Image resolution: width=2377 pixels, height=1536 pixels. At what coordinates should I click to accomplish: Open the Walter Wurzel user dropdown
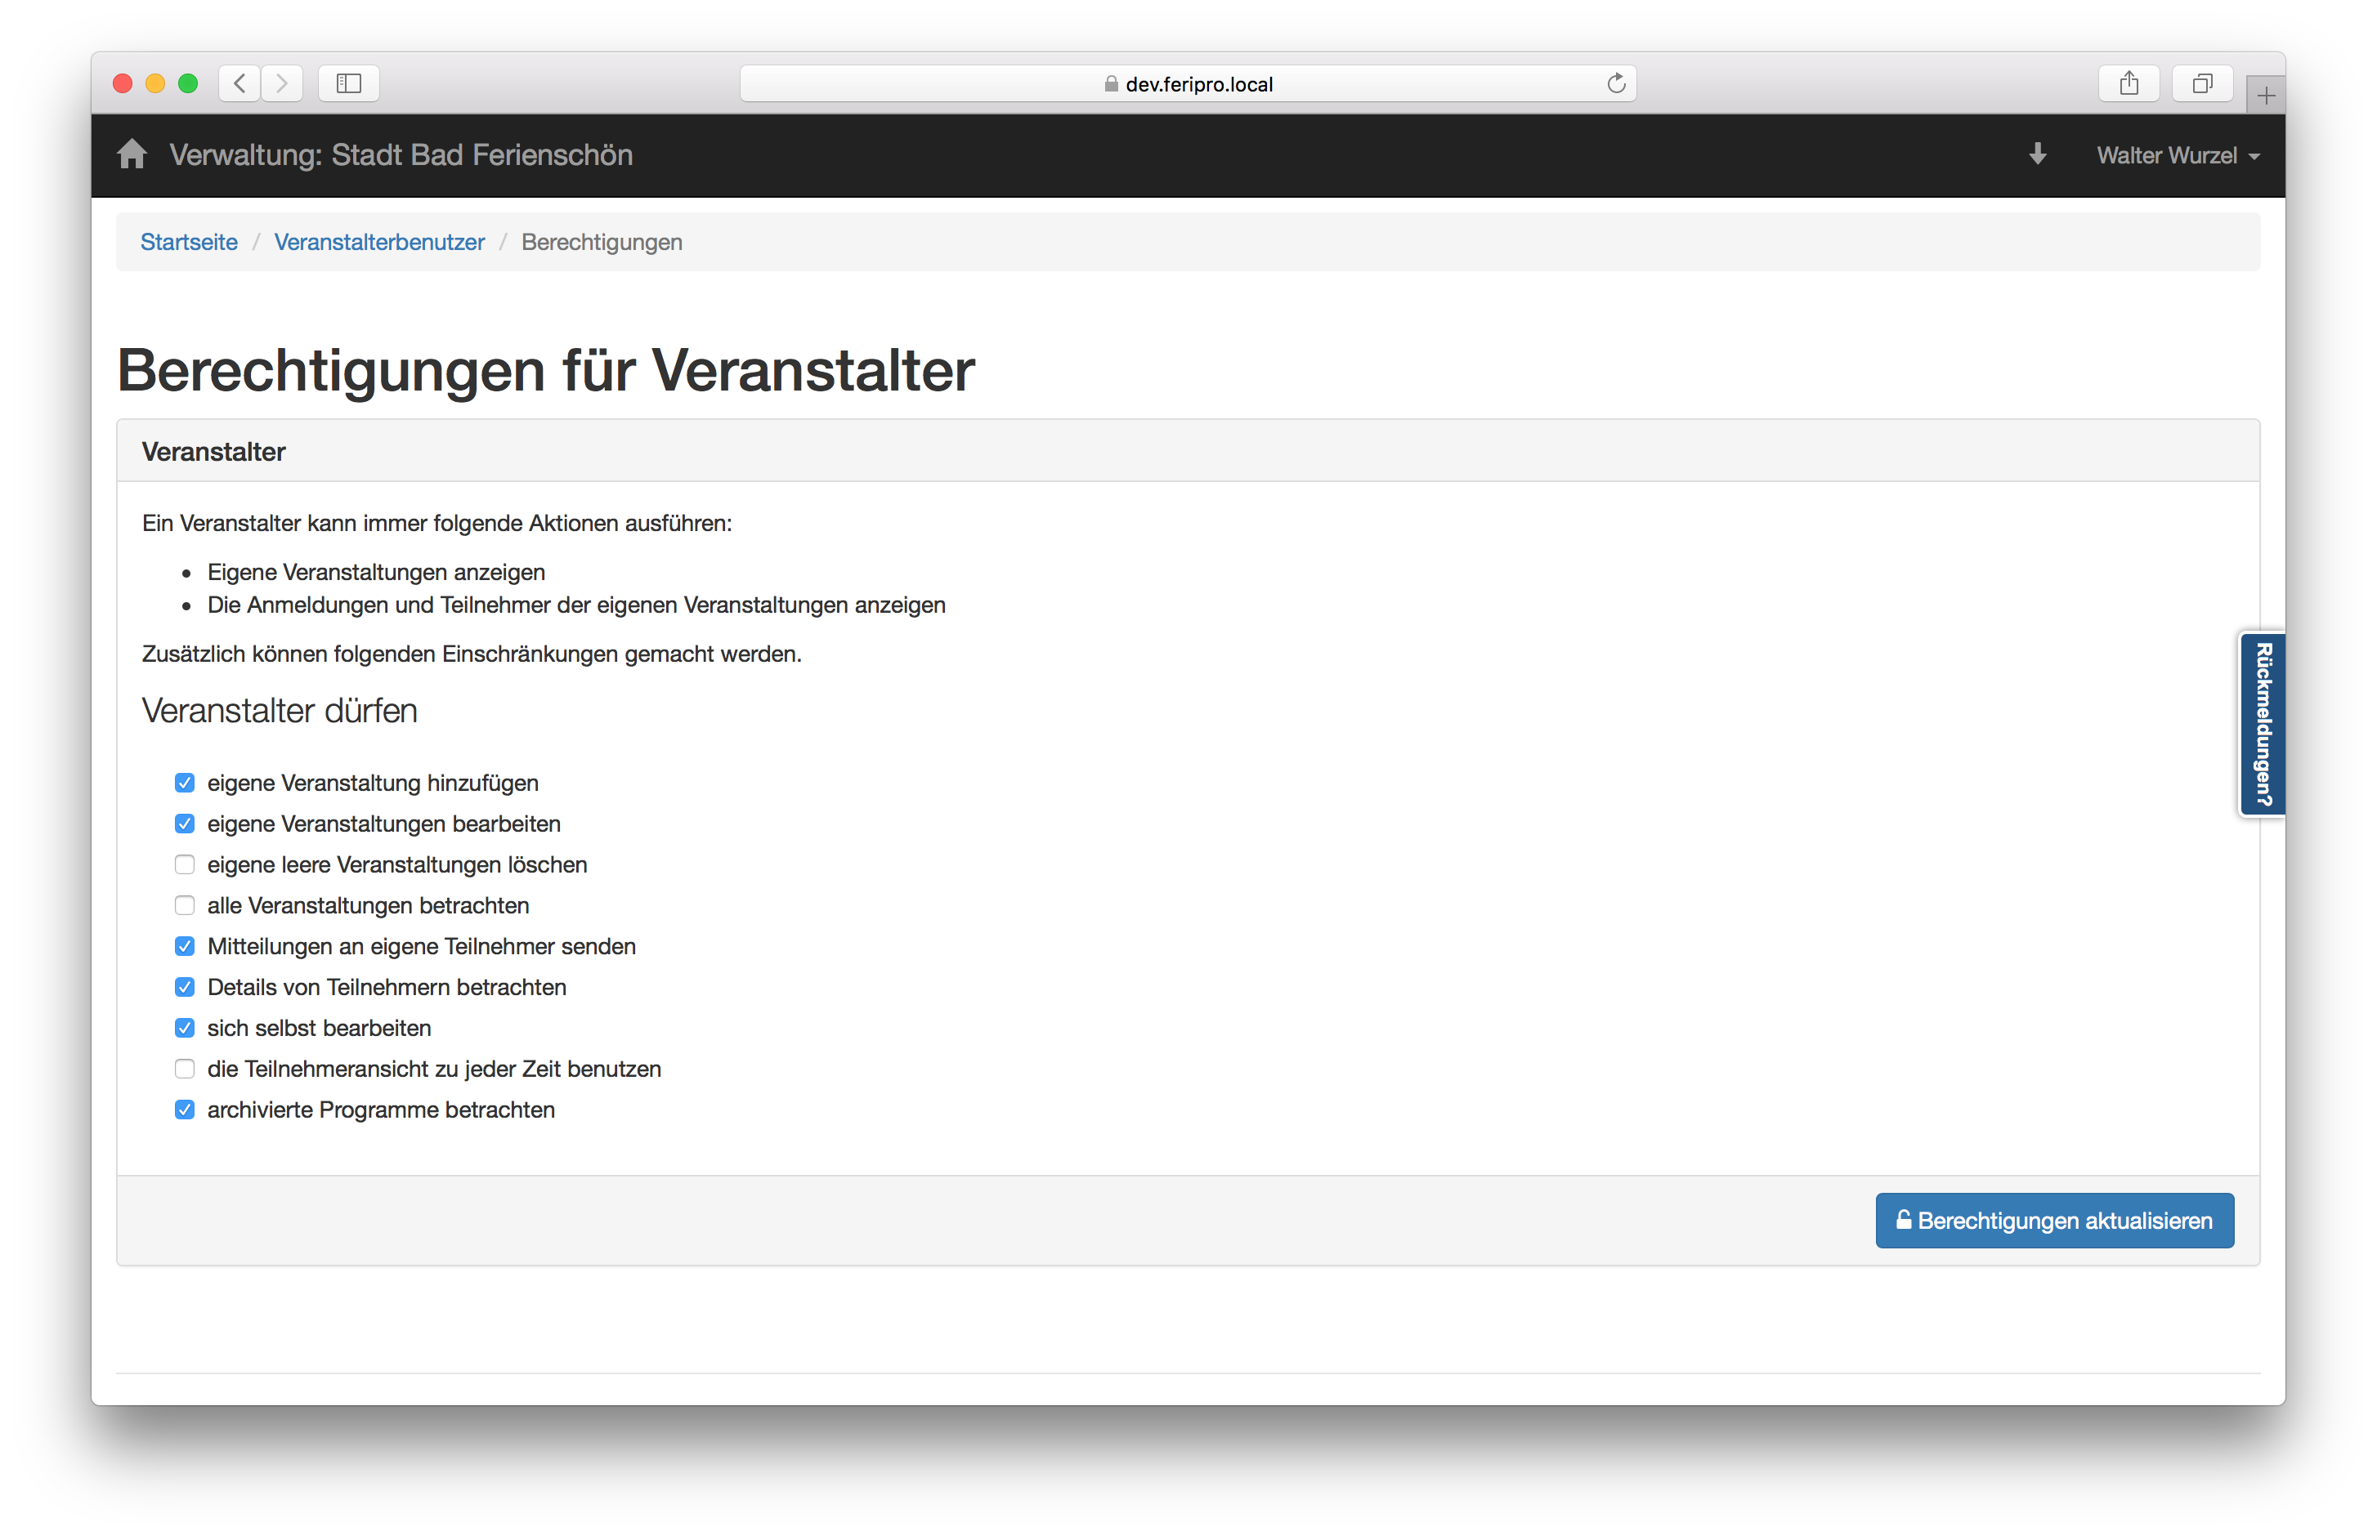pyautogui.click(x=2177, y=155)
